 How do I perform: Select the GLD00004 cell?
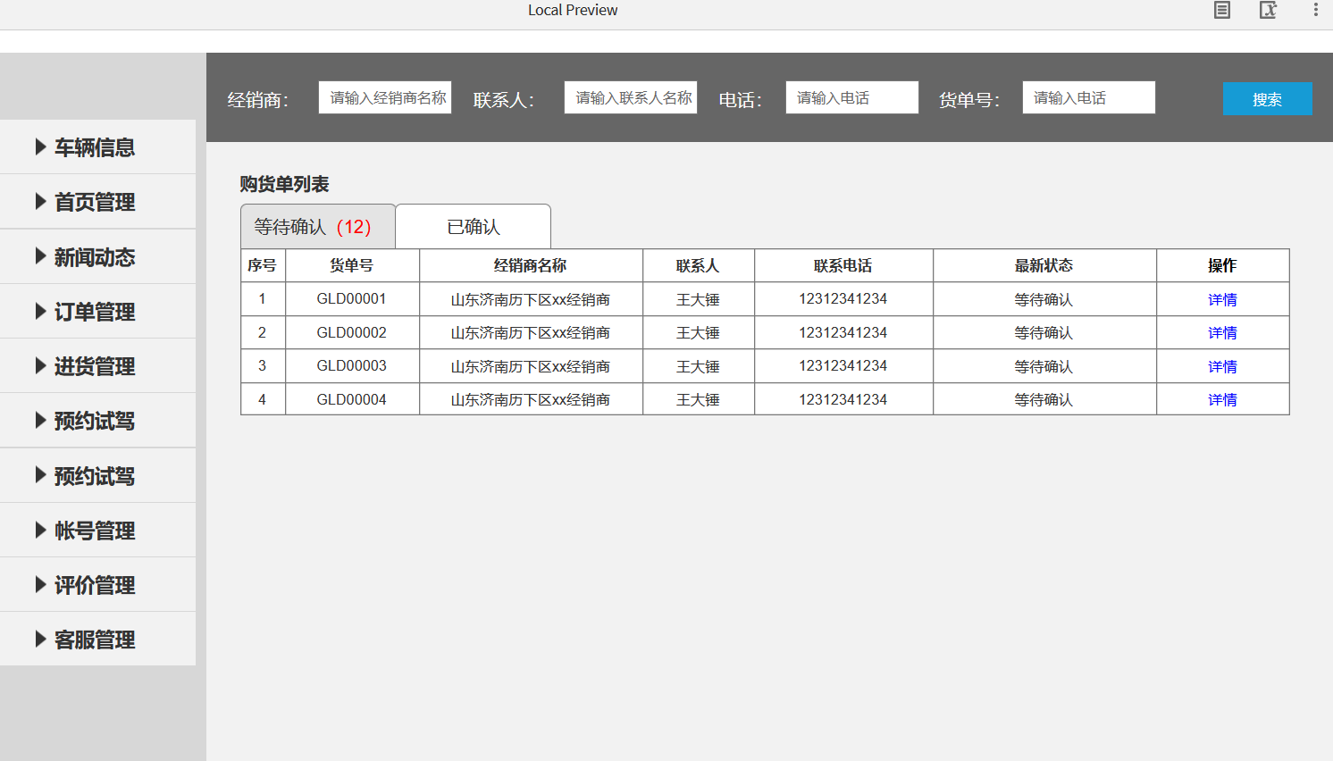[x=352, y=399]
